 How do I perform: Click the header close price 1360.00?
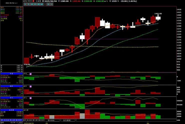(x=100, y=1)
